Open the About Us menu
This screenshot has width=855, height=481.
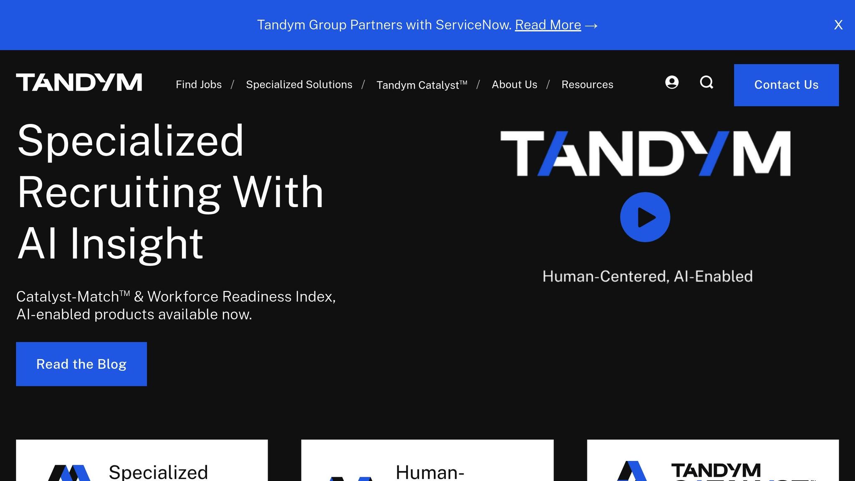pyautogui.click(x=514, y=84)
